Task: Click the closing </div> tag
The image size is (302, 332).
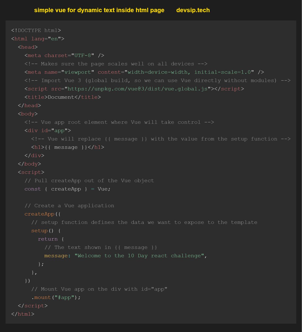Action: click(35, 155)
